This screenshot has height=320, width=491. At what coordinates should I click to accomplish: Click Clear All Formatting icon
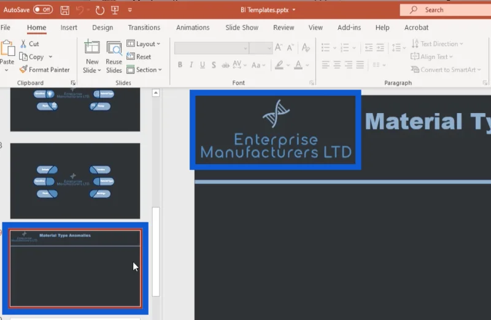click(x=306, y=48)
